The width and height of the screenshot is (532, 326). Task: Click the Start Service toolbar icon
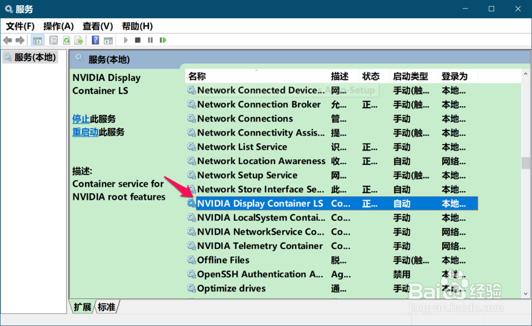126,40
